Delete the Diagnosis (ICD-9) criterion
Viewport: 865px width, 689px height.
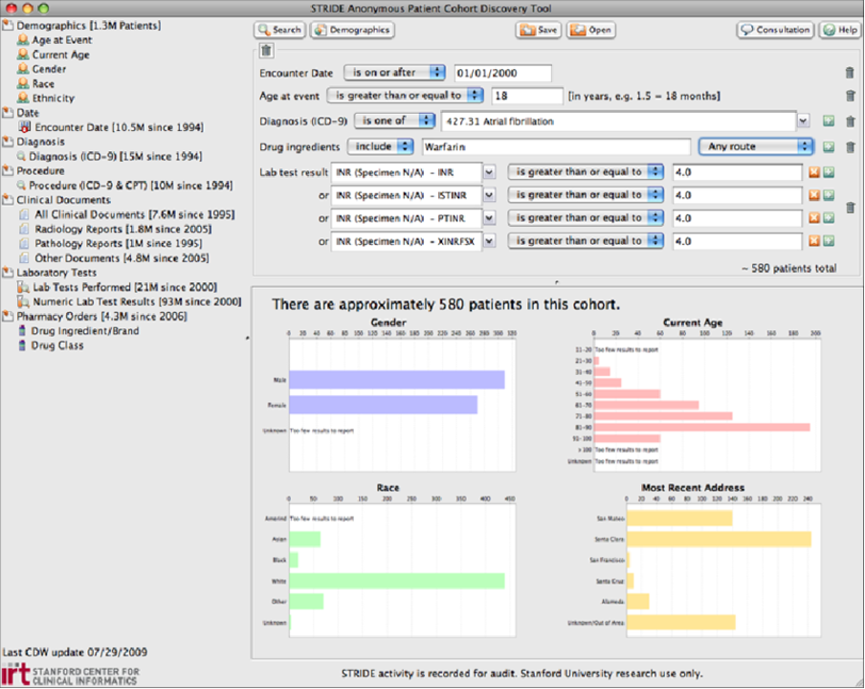(850, 121)
